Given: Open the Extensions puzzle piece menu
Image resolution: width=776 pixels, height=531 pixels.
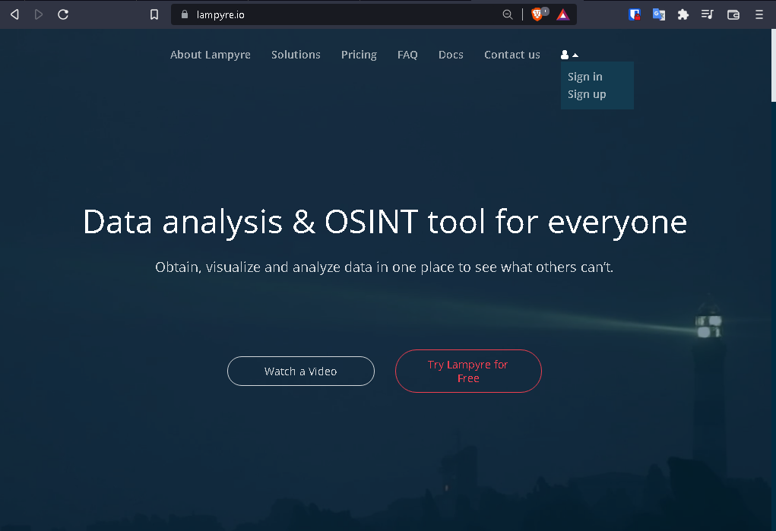Looking at the screenshot, I should click(x=683, y=14).
